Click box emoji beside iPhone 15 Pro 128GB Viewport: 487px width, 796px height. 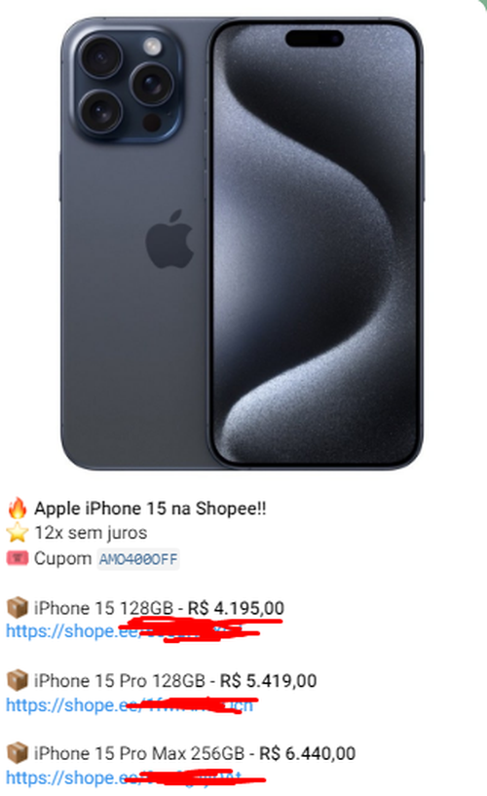click(x=17, y=680)
